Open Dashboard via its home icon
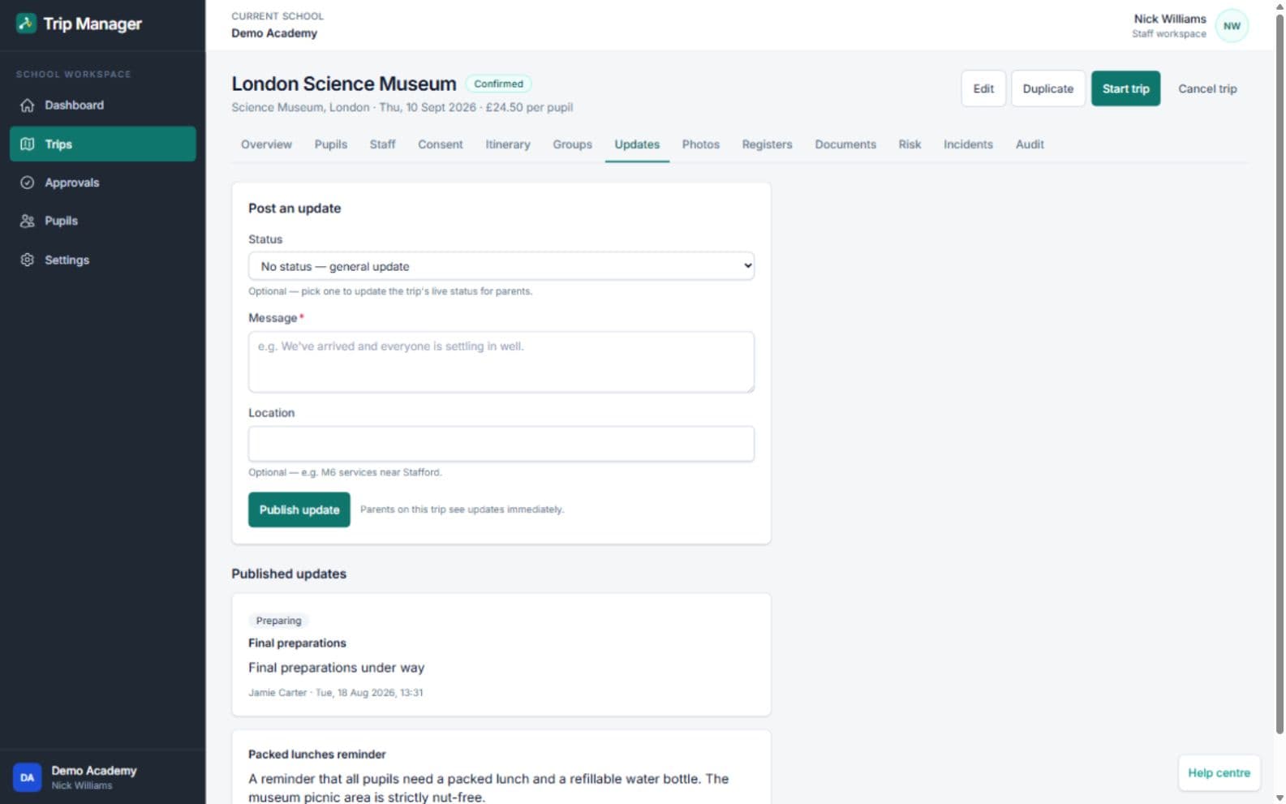Screen dimensions: 1286x804 click(28, 105)
